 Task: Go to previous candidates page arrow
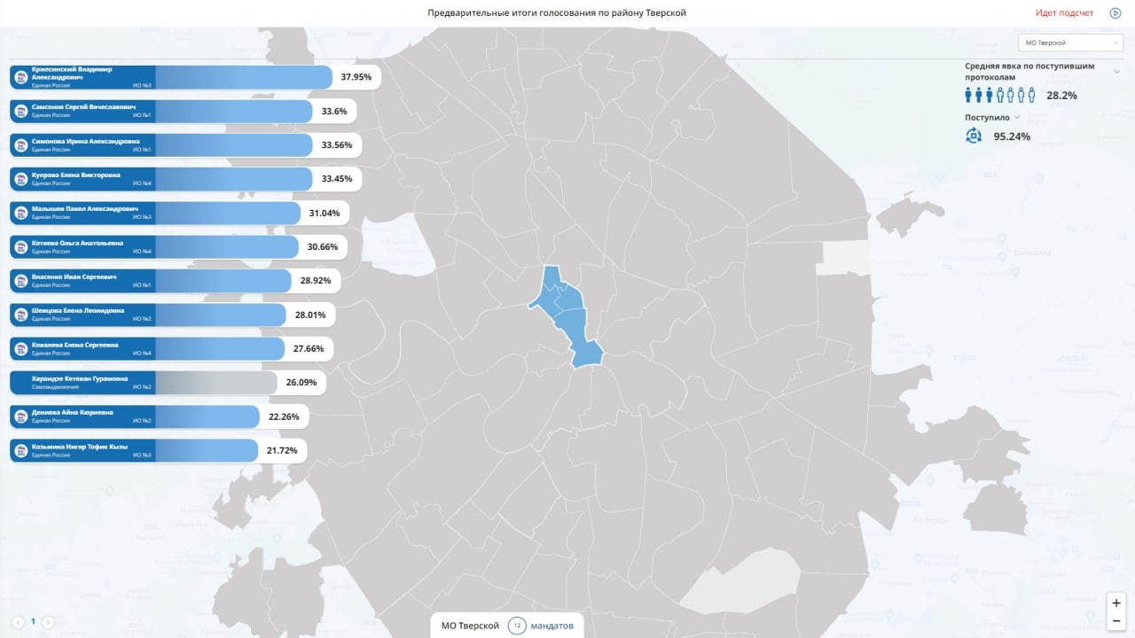click(x=18, y=622)
